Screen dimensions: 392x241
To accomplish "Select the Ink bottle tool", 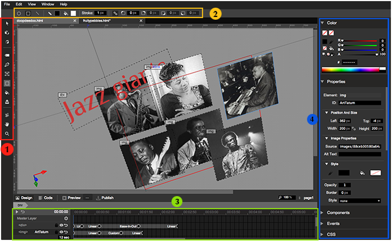I will click(x=7, y=102).
